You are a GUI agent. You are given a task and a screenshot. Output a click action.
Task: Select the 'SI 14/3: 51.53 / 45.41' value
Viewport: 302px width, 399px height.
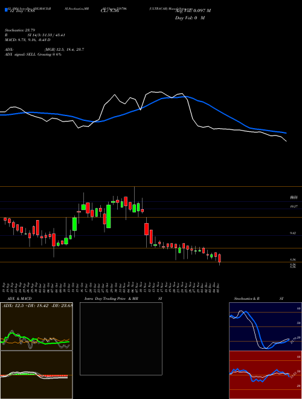coord(47,35)
